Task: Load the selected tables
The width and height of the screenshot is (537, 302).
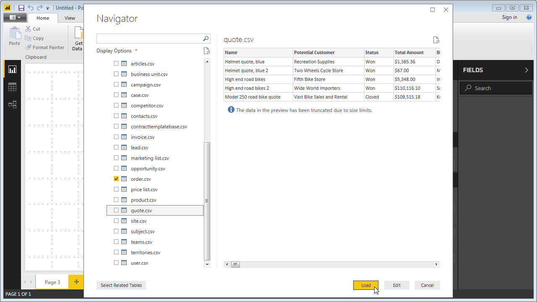Action: point(365,285)
